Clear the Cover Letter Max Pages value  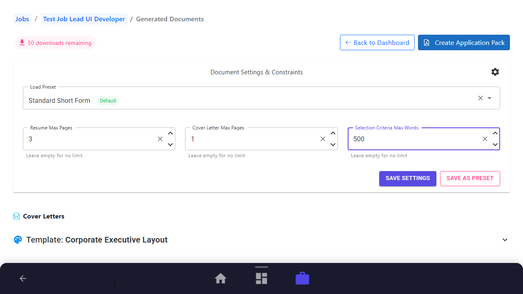click(323, 139)
